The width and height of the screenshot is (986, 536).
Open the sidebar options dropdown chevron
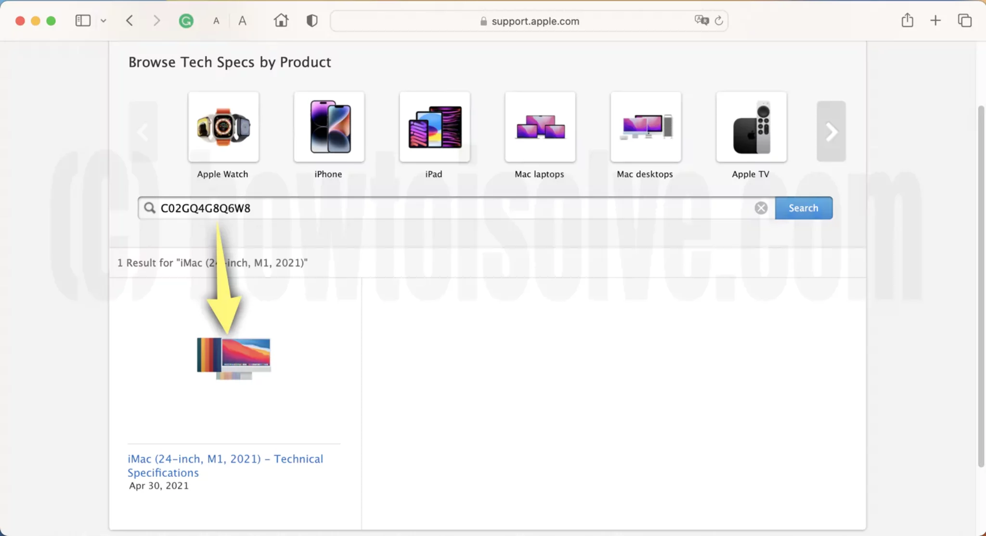point(104,21)
